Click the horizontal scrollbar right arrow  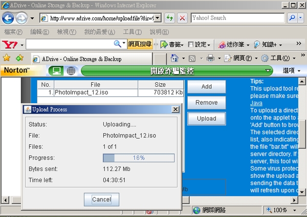(294, 200)
